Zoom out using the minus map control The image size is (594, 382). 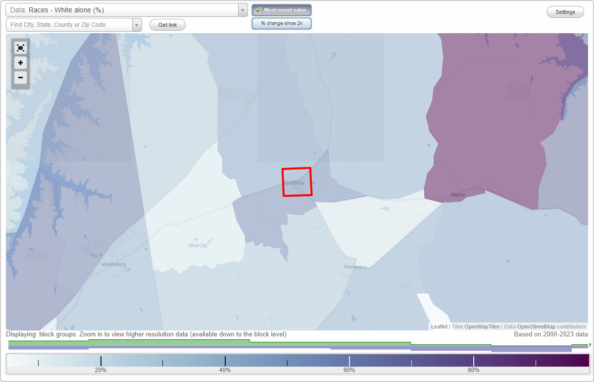tap(20, 78)
